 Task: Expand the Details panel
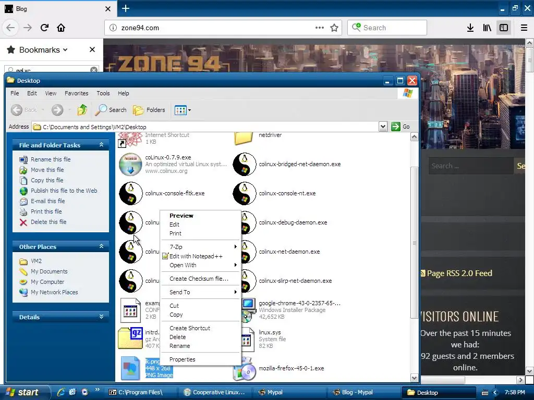101,317
